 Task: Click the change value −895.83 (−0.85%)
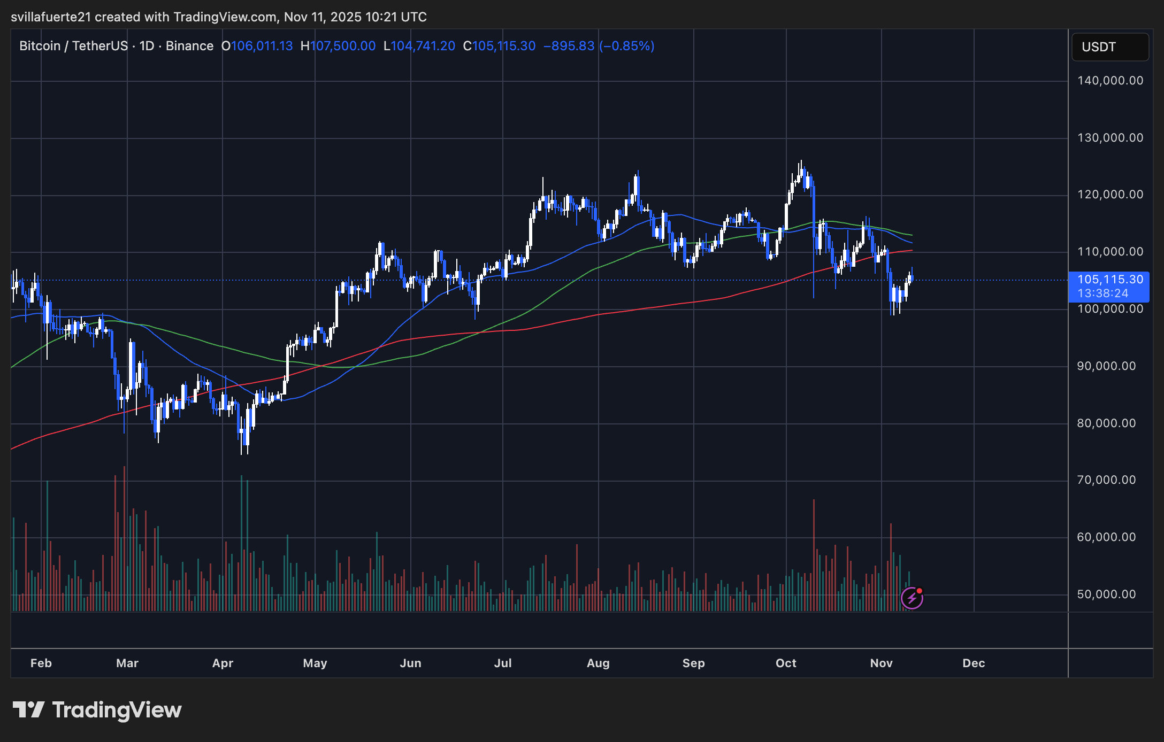pyautogui.click(x=599, y=46)
